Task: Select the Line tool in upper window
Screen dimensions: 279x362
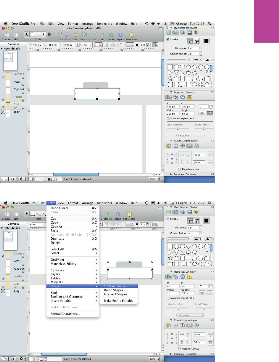Action: coord(38,34)
